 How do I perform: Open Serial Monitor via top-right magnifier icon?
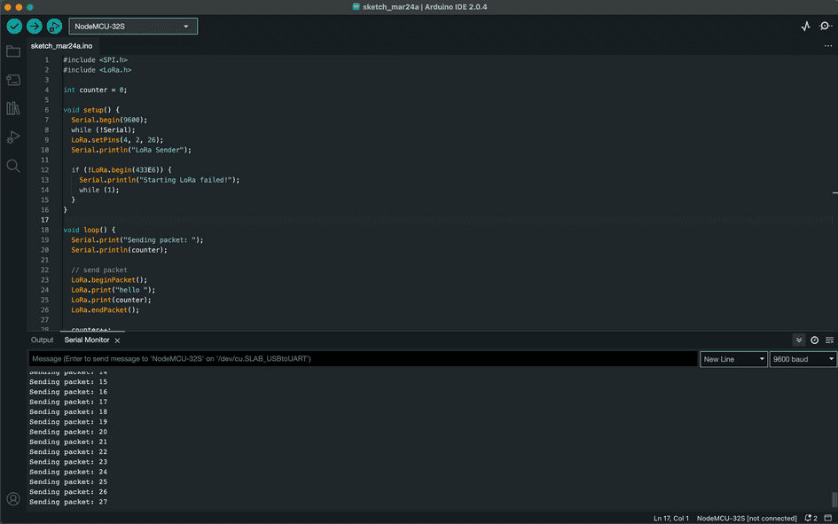(826, 27)
